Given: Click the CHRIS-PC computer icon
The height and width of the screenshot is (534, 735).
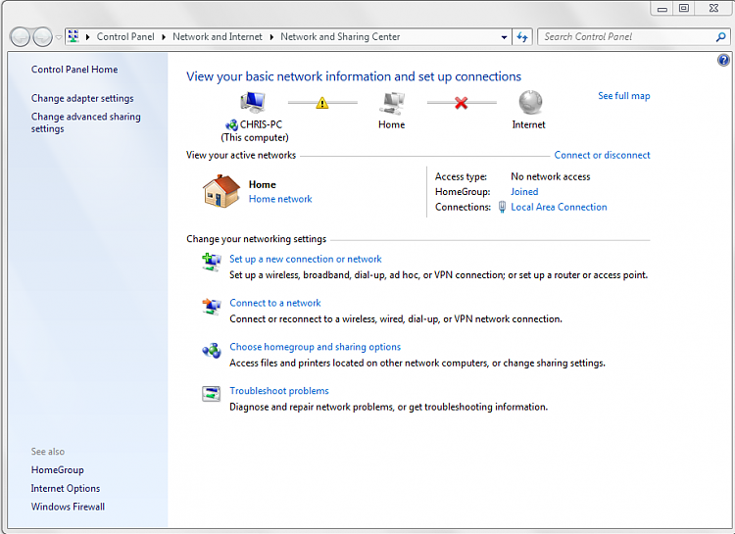Looking at the screenshot, I should (x=253, y=102).
